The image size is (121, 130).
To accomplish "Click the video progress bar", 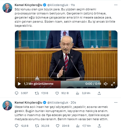I will 66,78.
